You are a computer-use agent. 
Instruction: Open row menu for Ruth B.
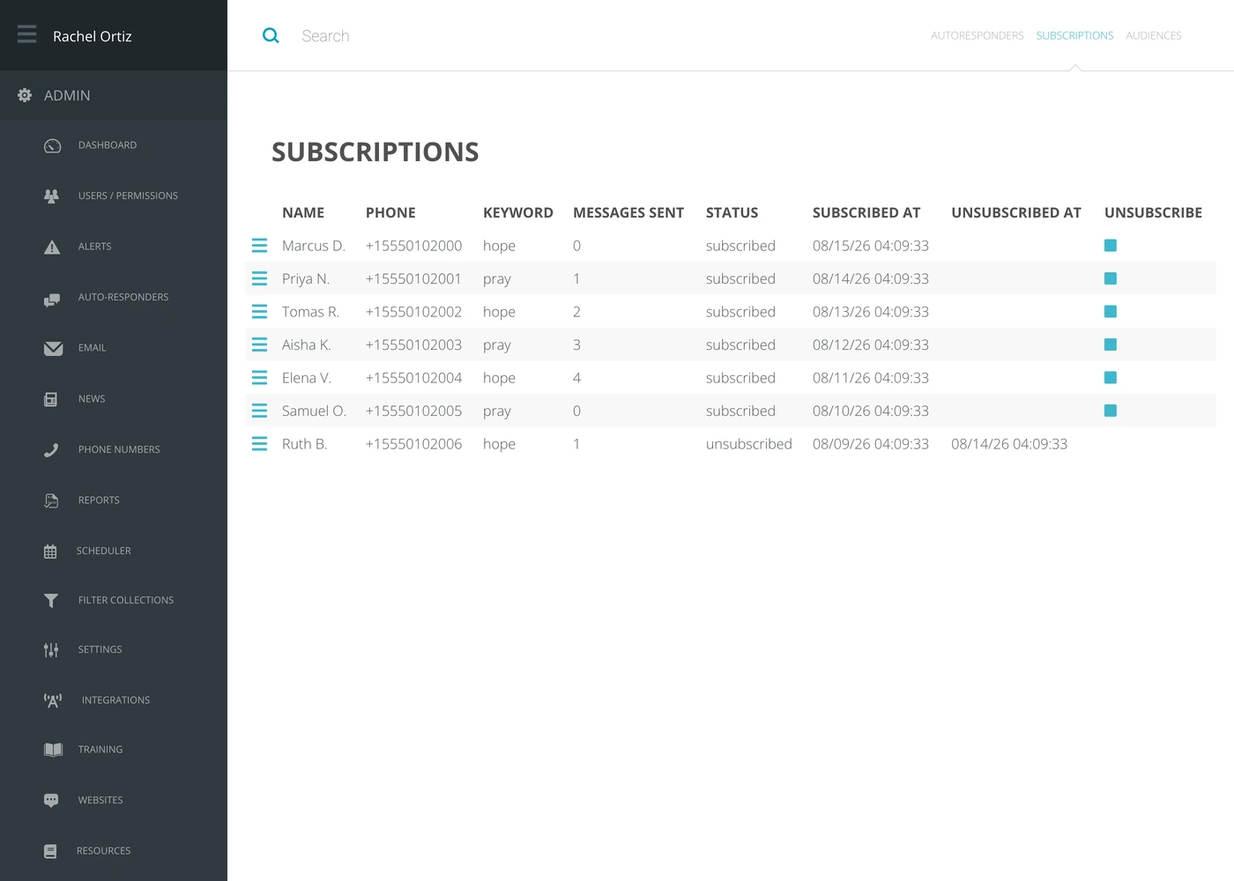point(259,444)
